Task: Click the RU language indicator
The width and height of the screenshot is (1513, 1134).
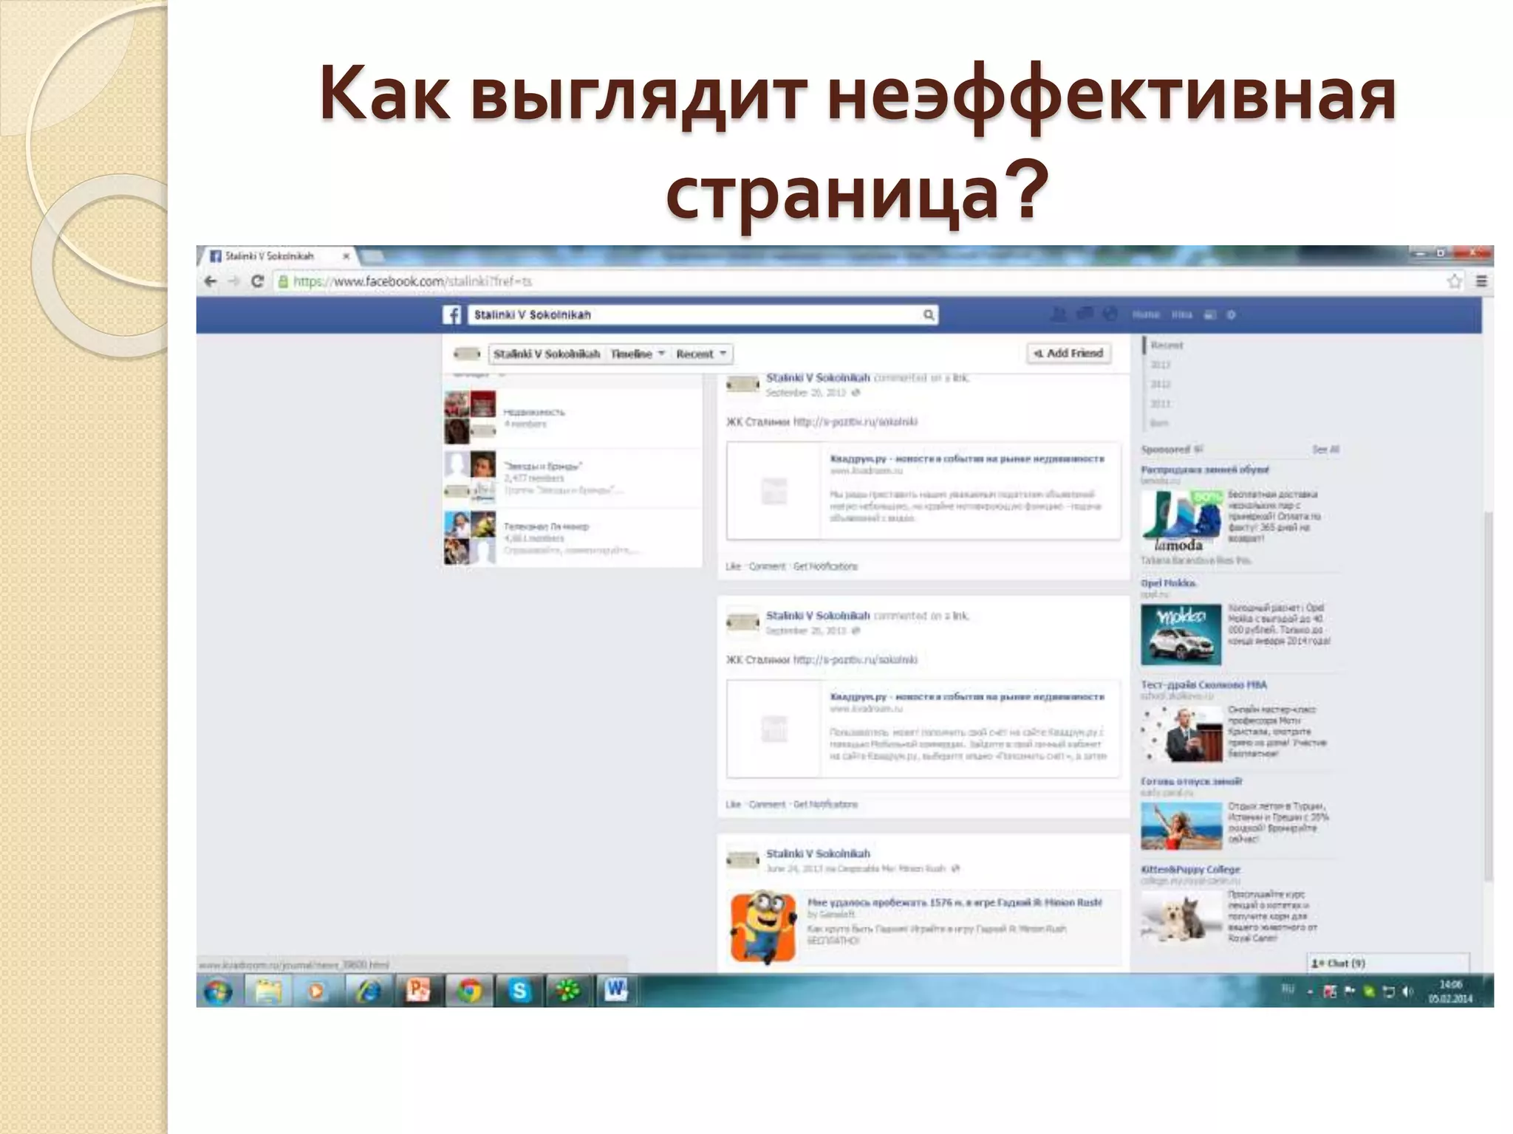Action: [x=1288, y=989]
